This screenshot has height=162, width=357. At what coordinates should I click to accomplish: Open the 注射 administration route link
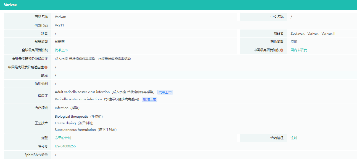pos(294,138)
